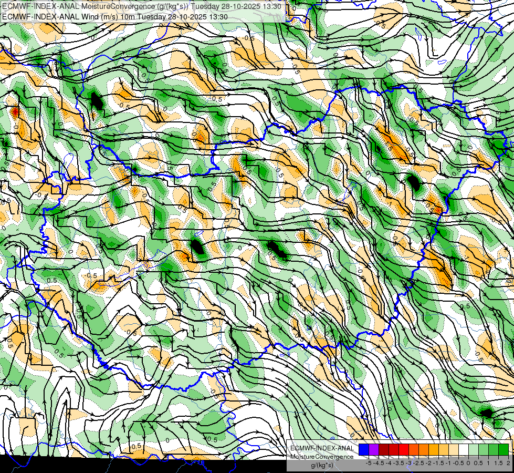Click the '-5' tick label on the legend scale
The image size is (514, 473).
tap(369, 463)
